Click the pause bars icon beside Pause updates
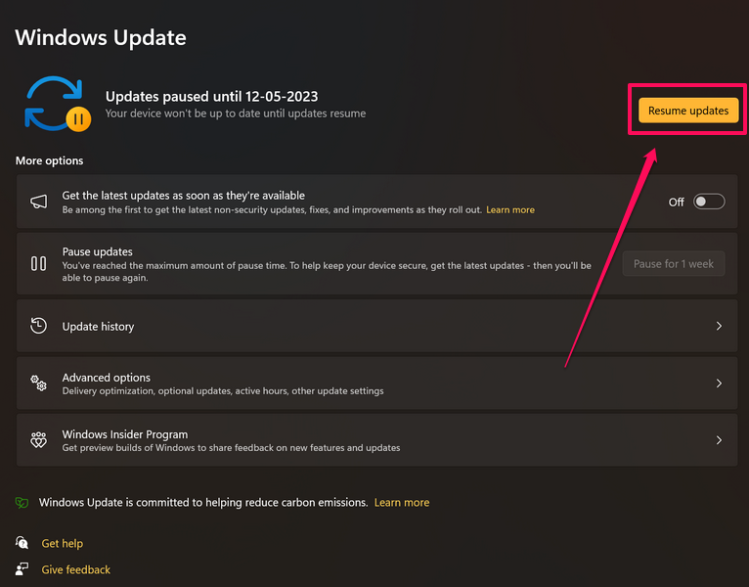The width and height of the screenshot is (749, 587). click(39, 263)
